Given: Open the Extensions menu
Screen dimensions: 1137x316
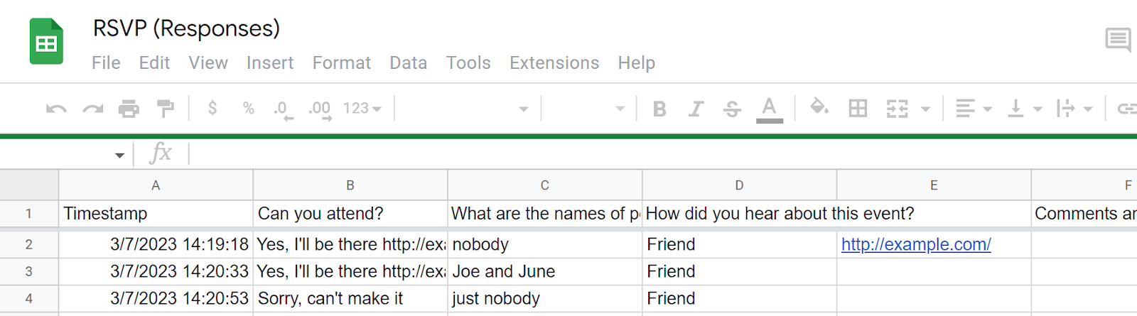Looking at the screenshot, I should tap(554, 63).
